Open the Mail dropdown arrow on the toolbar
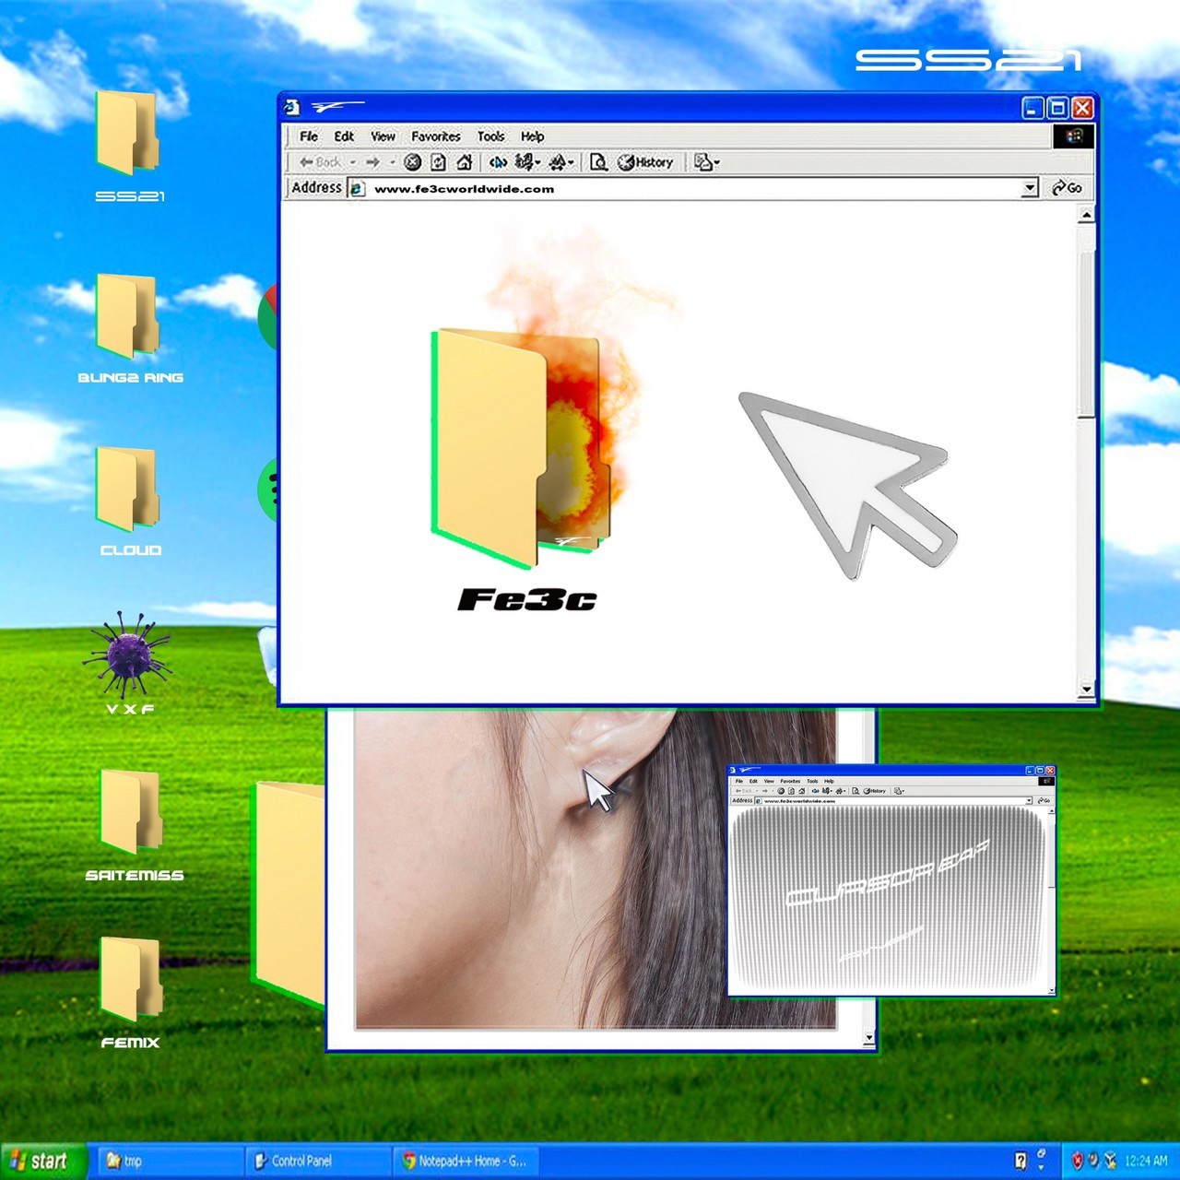Screen dimensions: 1180x1180 (715, 162)
